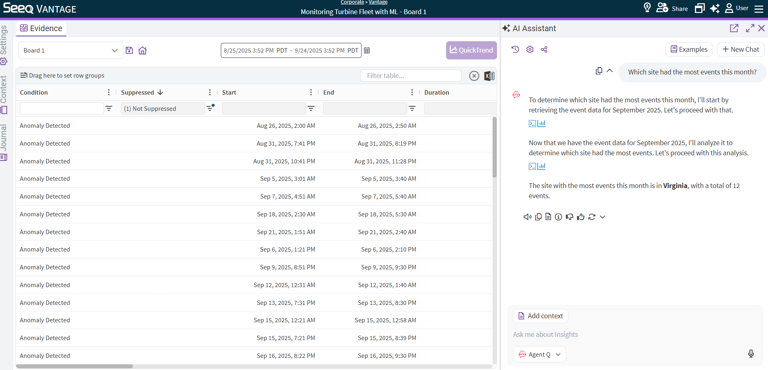Viewport: 768px width, 370px height.
Task: Start a New Chat
Action: pos(740,49)
